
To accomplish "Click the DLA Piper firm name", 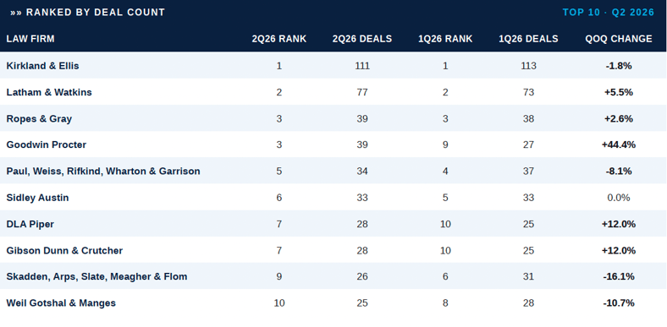I will [x=30, y=224].
